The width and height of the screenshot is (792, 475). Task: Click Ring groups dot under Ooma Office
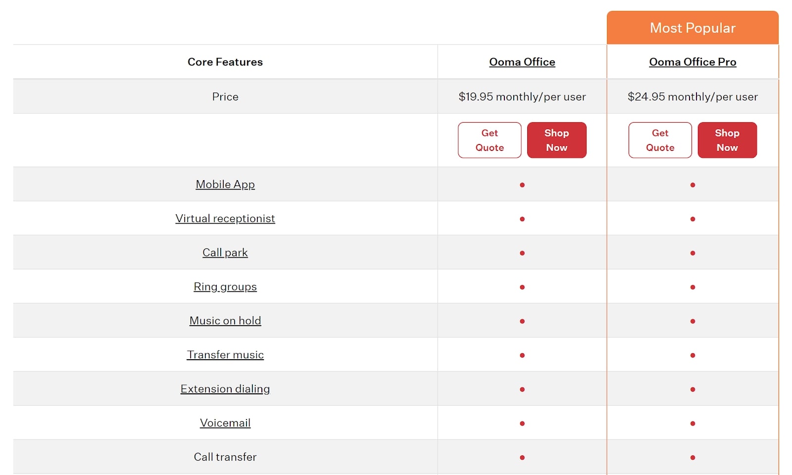click(522, 287)
